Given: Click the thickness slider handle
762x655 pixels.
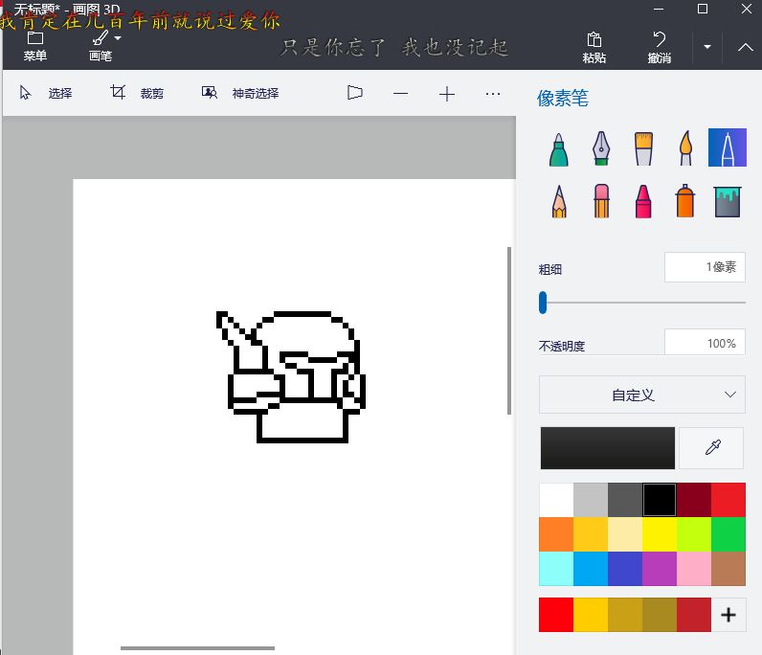Looking at the screenshot, I should 543,303.
